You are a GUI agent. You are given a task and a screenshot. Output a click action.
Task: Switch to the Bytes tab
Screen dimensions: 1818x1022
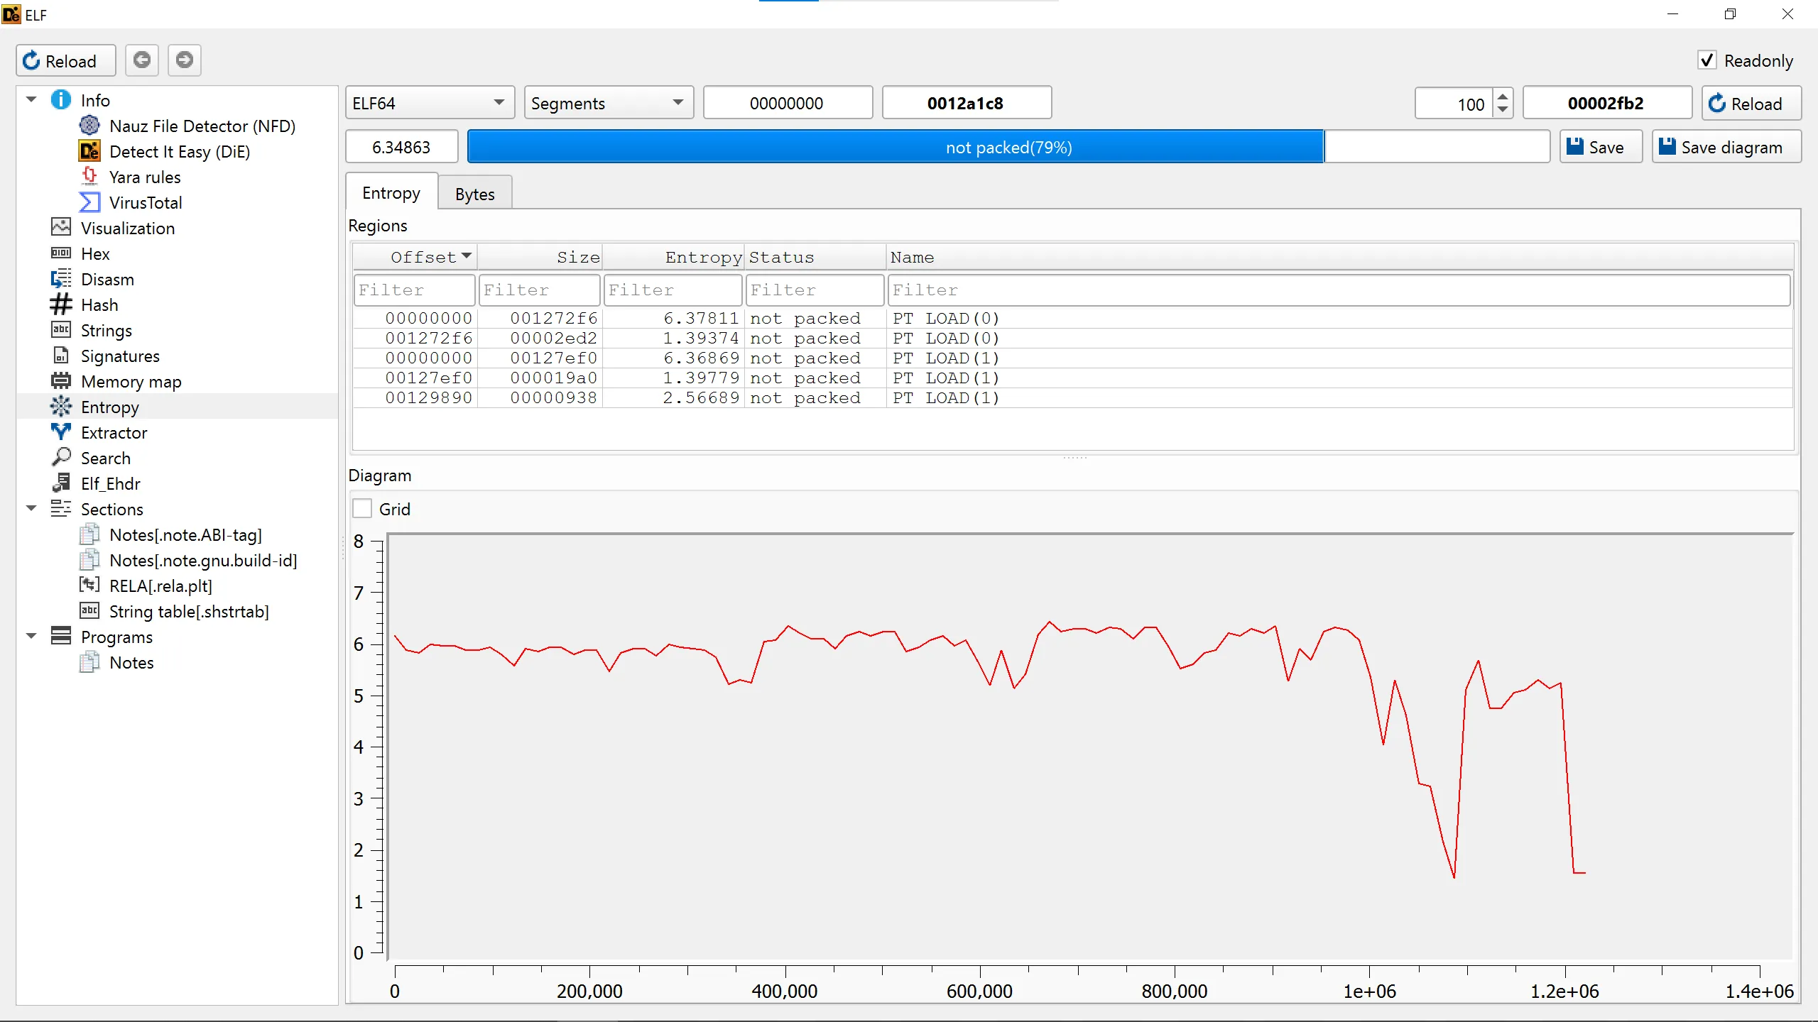(x=474, y=194)
